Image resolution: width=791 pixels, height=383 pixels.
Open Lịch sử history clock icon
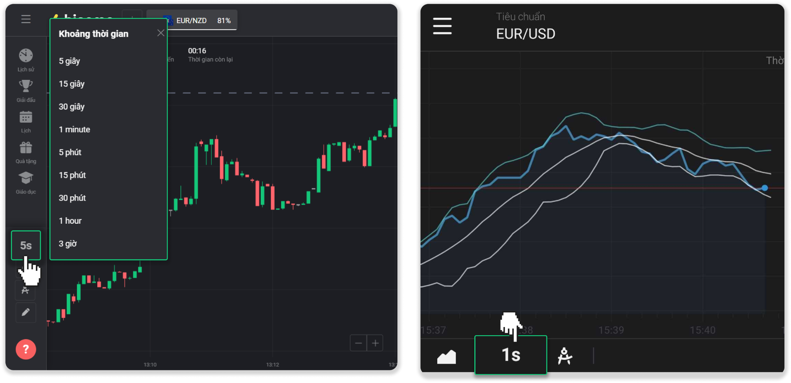click(26, 56)
